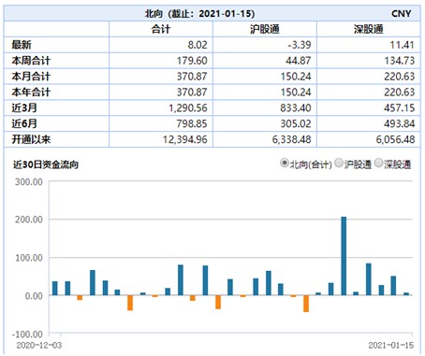The image size is (425, 356).
Task: Click the 开通以来 row label
Action: tap(31, 139)
